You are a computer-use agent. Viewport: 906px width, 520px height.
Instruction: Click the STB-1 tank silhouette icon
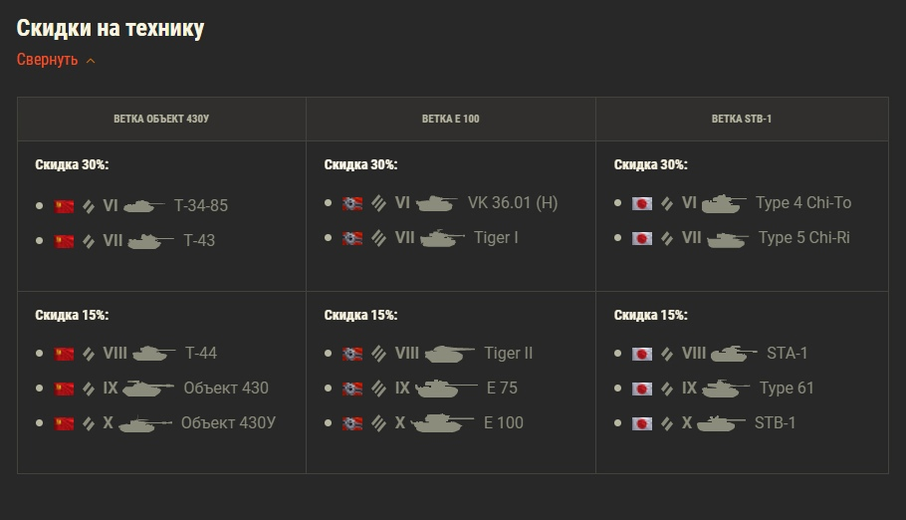(721, 423)
